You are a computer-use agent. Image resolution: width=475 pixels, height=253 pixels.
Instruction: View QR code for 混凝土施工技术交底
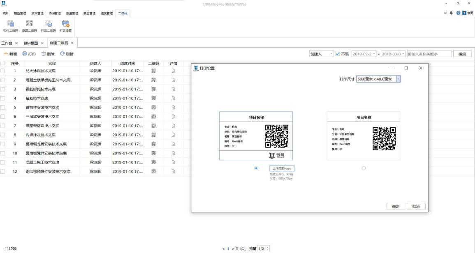tap(153, 162)
